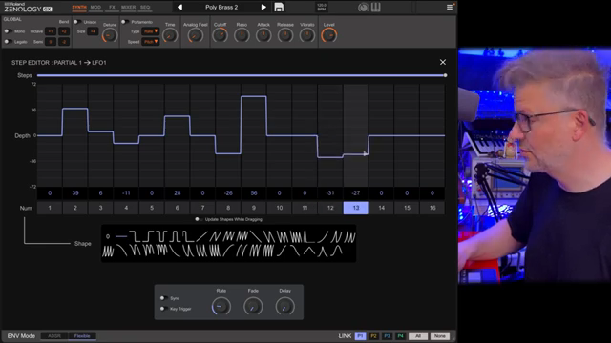
Task: Choose the bell curve shape at row end
Action: pos(337,251)
